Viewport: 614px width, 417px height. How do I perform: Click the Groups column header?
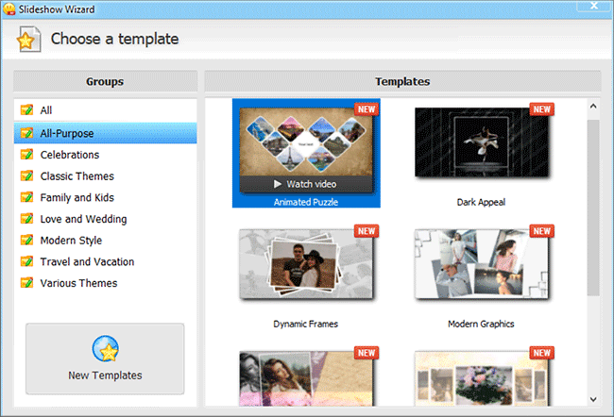(105, 81)
